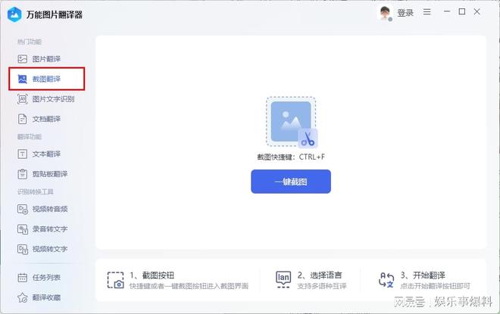Click the 图片翻译 sidebar icon
500x314 pixels.
pyautogui.click(x=22, y=59)
